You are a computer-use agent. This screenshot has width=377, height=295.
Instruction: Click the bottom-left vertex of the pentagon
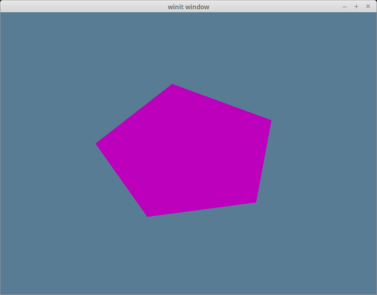(x=147, y=215)
